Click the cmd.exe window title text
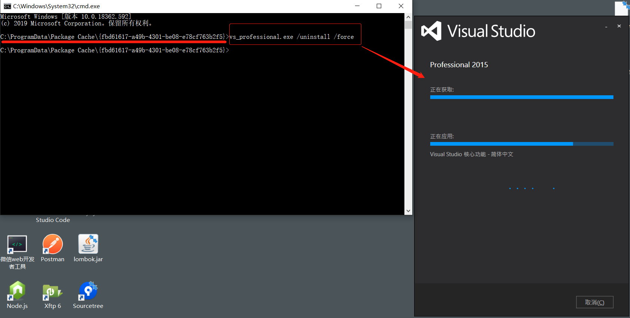630x318 pixels. 56,6
